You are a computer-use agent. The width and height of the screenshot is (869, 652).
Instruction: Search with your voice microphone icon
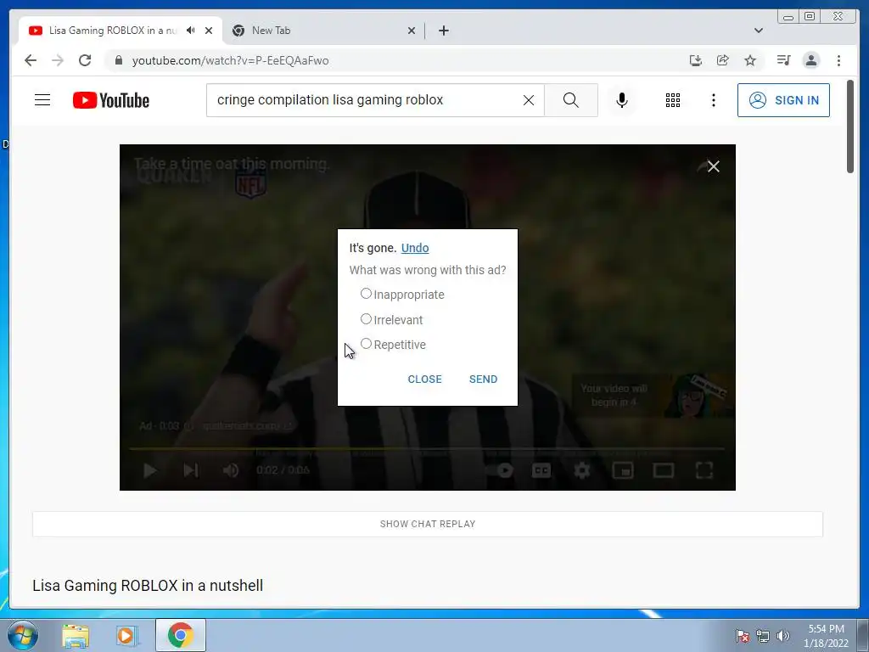[622, 100]
